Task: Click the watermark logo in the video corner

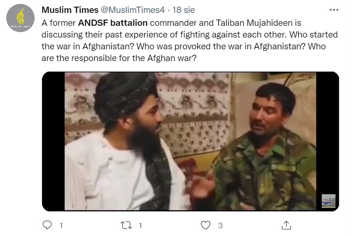Action: (x=328, y=201)
